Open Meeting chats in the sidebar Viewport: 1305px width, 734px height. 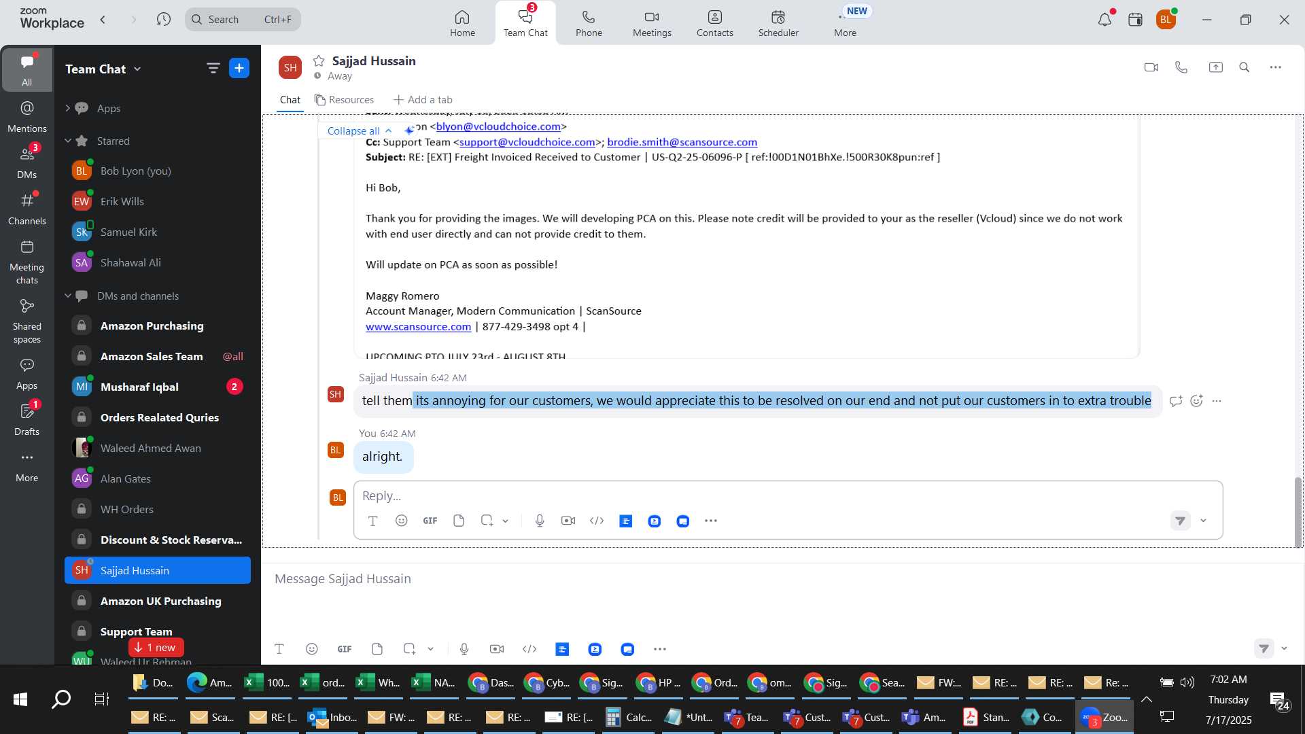[x=27, y=262]
